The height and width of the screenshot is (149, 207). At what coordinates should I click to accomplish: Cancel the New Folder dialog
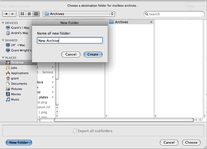coord(71,54)
